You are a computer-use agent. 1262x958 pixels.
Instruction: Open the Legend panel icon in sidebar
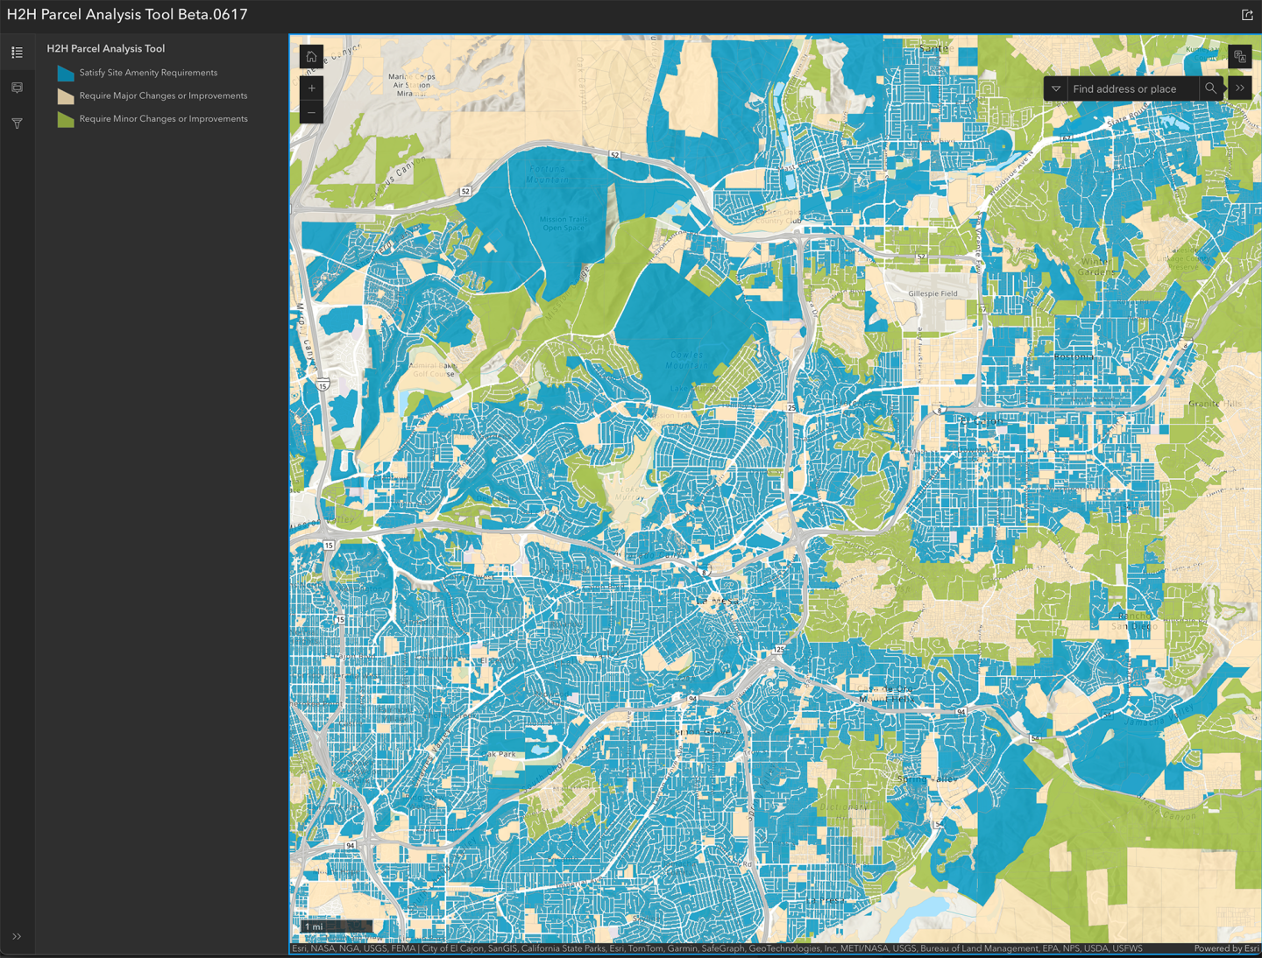tap(17, 53)
